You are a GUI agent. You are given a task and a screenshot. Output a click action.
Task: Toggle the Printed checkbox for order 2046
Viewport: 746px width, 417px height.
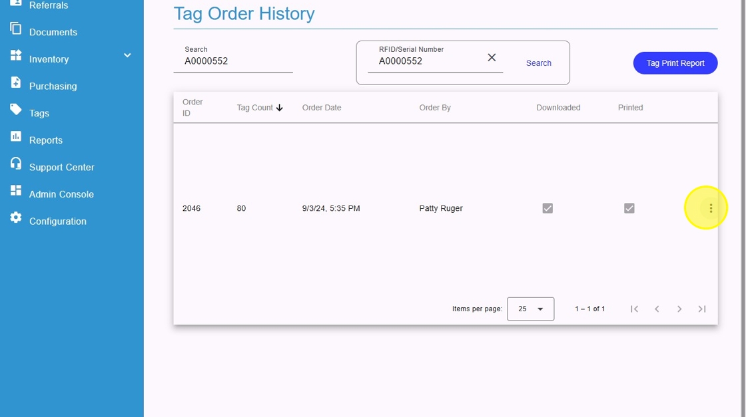click(x=629, y=208)
